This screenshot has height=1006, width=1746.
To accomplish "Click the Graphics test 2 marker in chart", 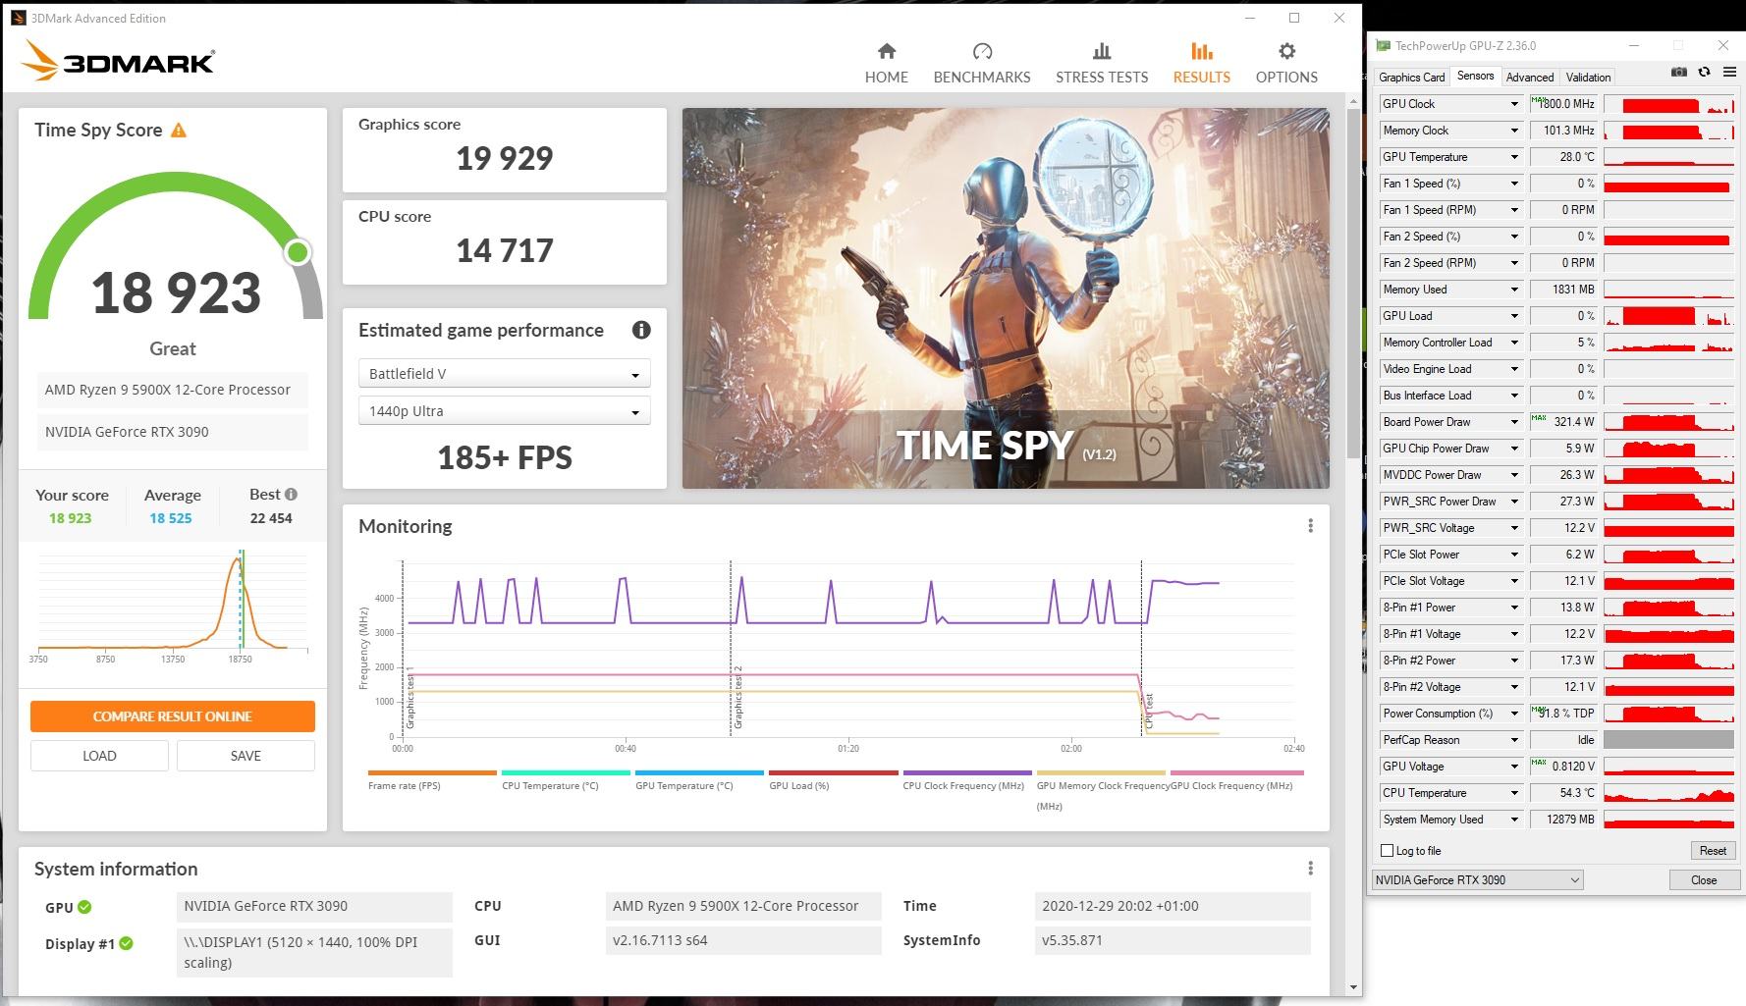I will 738,697.
